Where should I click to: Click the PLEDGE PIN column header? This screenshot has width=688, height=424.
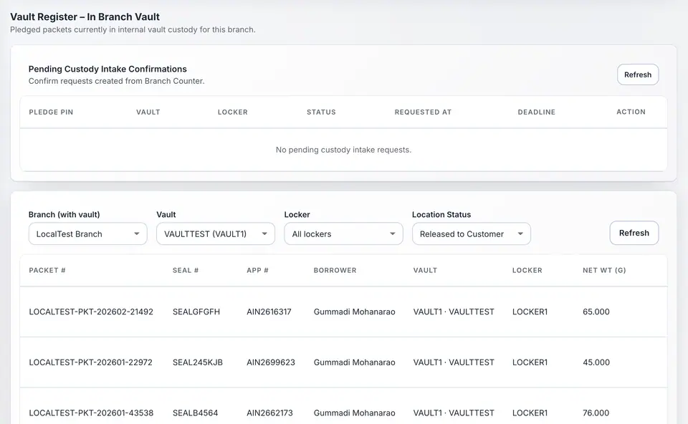click(x=51, y=112)
